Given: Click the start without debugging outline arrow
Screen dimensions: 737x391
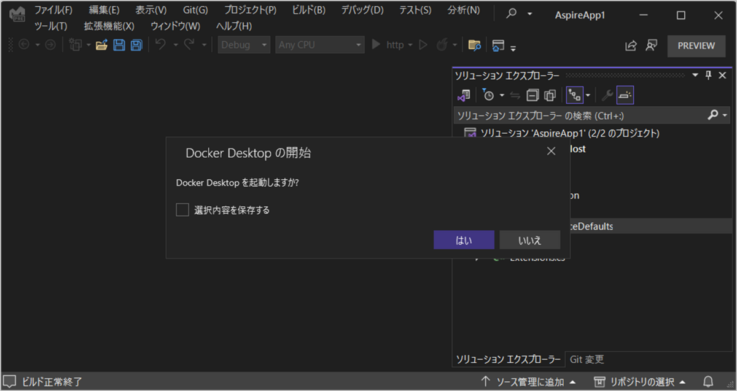Looking at the screenshot, I should tap(423, 45).
